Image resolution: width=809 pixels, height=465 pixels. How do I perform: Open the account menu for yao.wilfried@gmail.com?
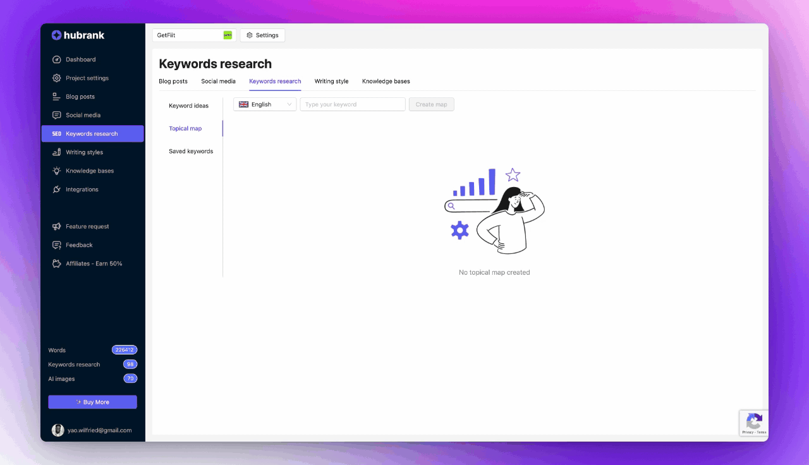[92, 430]
